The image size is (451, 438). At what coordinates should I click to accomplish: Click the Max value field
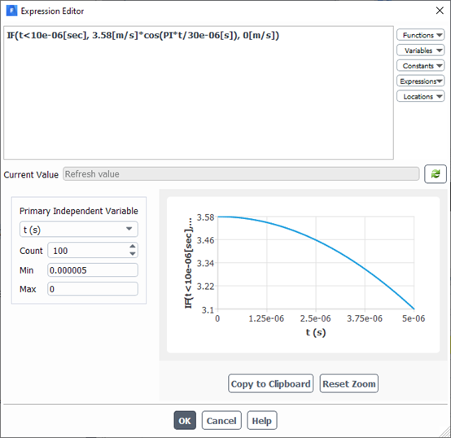(93, 289)
